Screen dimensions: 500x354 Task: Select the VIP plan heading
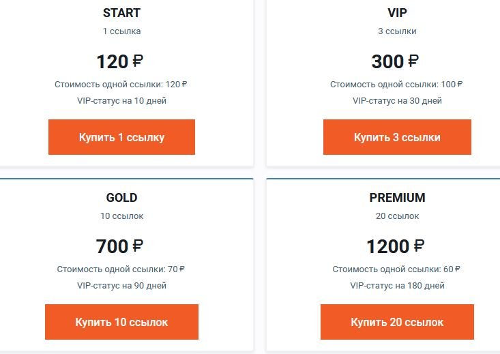click(397, 13)
